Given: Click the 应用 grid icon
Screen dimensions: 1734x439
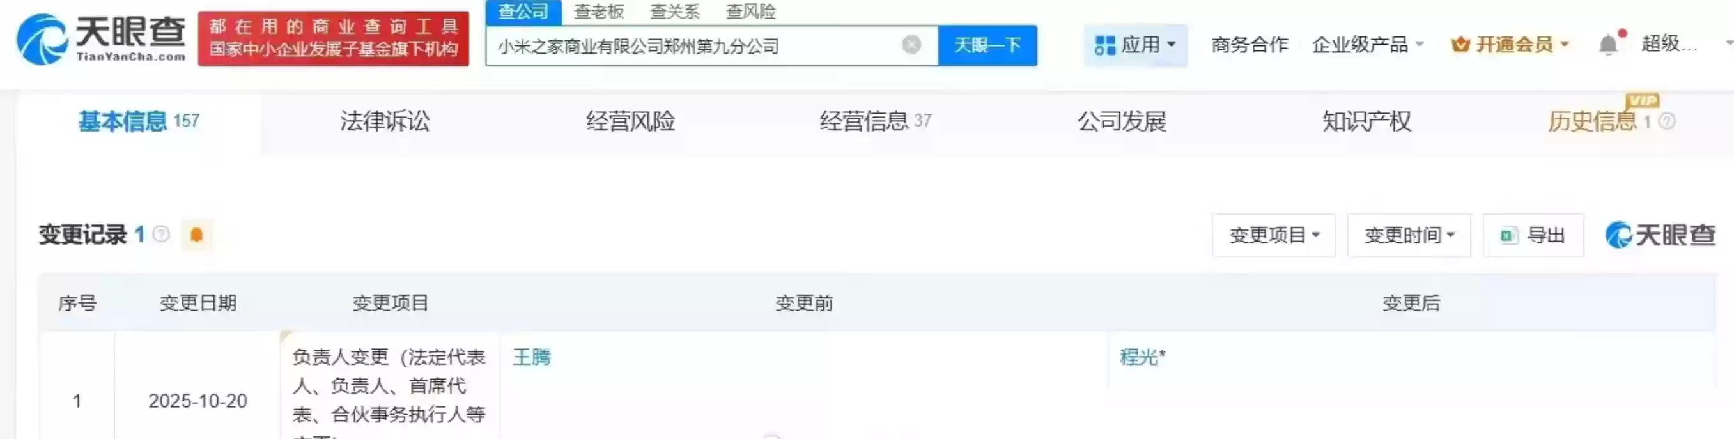Looking at the screenshot, I should click(1104, 45).
